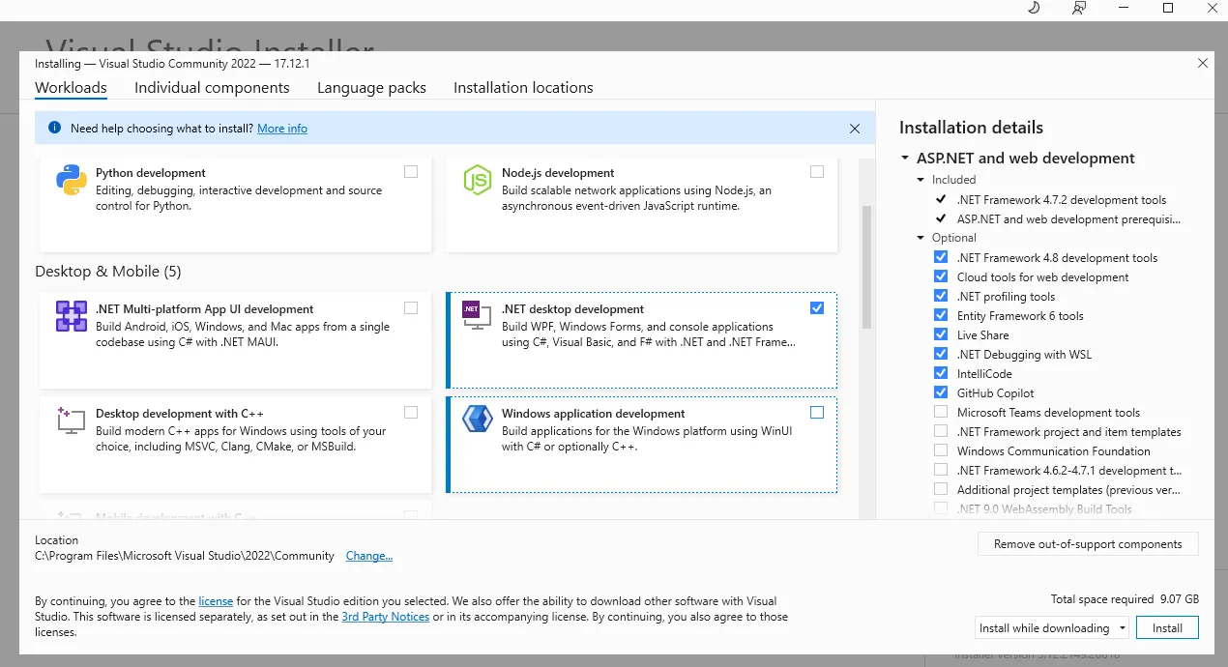The width and height of the screenshot is (1228, 667).
Task: Click the .NET desktop development icon
Action: (478, 314)
